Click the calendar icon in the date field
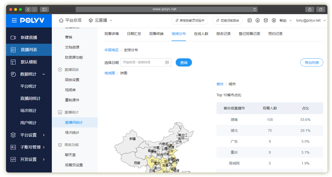 pos(167,63)
